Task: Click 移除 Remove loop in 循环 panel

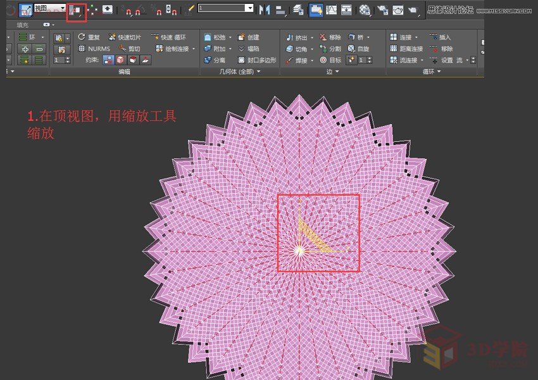Action: click(x=442, y=48)
